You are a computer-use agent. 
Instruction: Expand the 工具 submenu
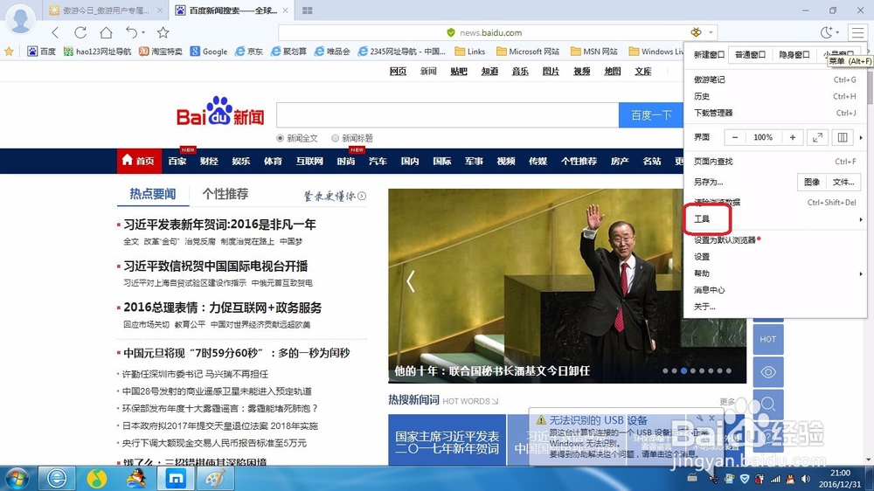[x=775, y=219]
